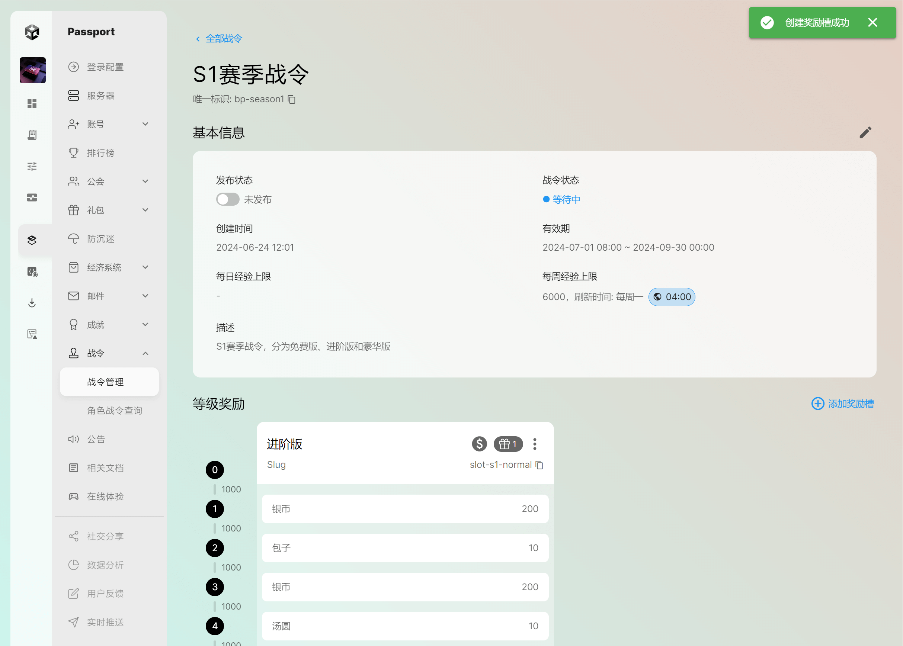Click the gift badge showing 1
Viewport: 903px width, 646px height.
pyautogui.click(x=508, y=444)
